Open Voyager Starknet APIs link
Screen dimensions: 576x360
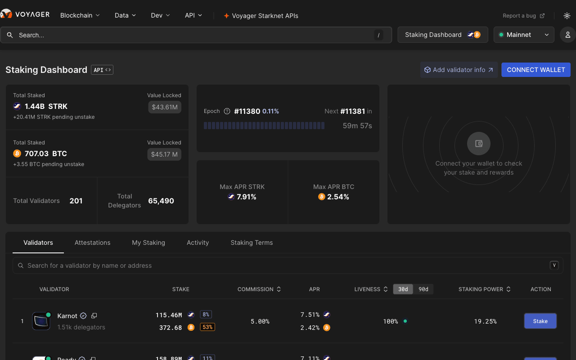261,16
